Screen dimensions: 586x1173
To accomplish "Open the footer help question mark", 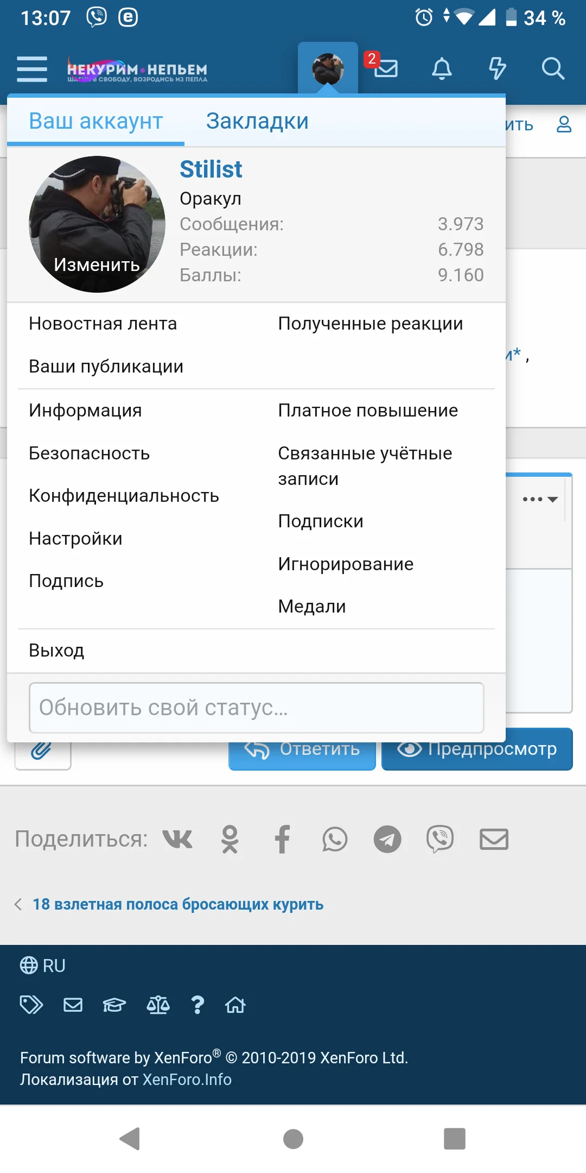I will pos(198,1005).
